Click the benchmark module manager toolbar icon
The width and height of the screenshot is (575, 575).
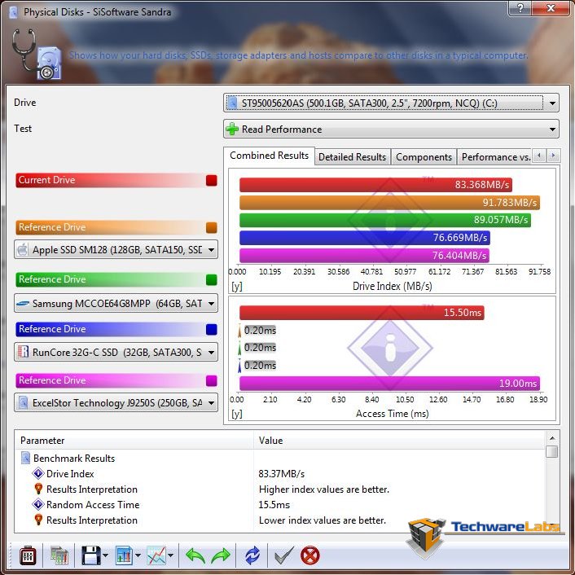(x=28, y=556)
